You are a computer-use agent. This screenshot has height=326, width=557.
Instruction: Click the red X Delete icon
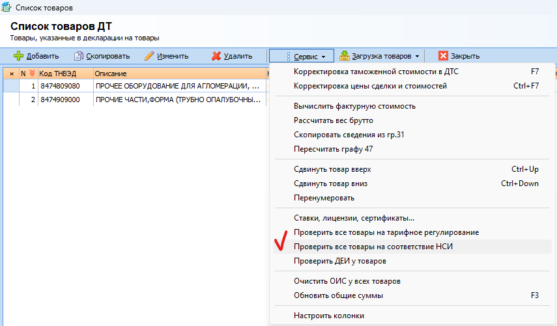(x=216, y=56)
